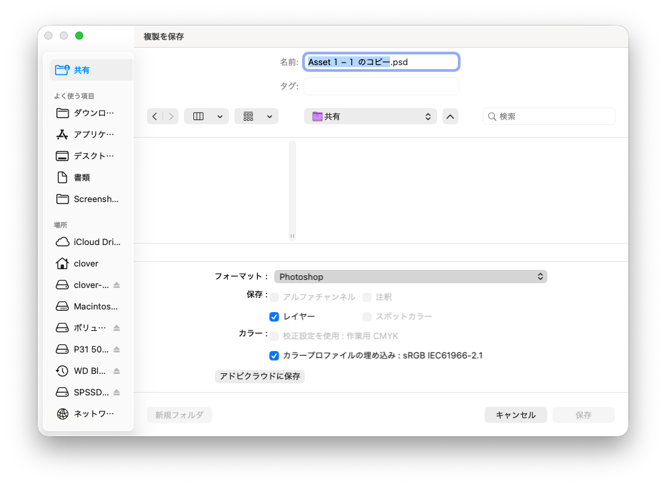The height and width of the screenshot is (486, 666).
Task: Disable カラープロファイルの埋め込み checkbox
Action: [274, 356]
